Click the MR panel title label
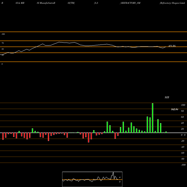 click(167, 97)
